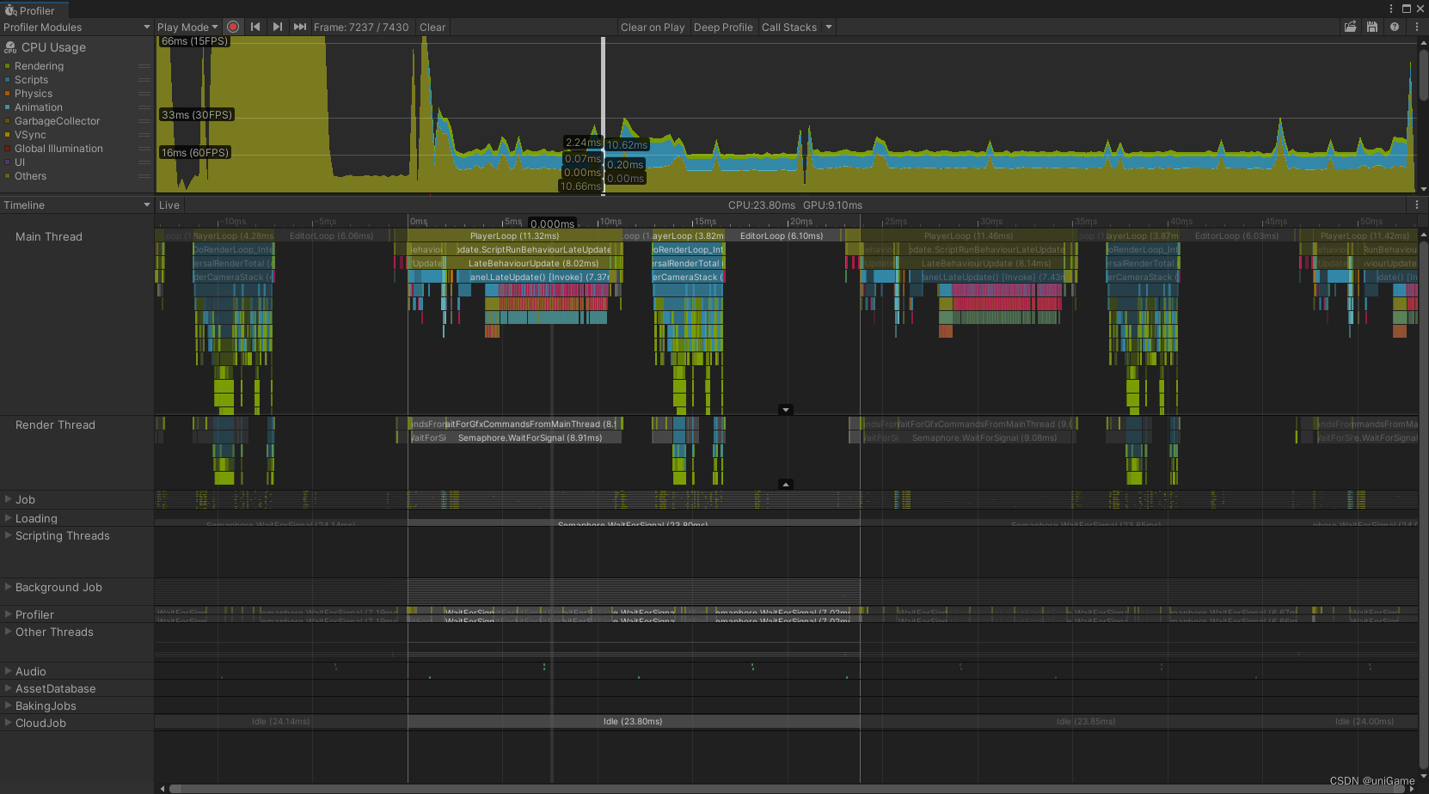Viewport: 1429px width, 794px height.
Task: Expand the Audio thread group
Action: (8, 671)
